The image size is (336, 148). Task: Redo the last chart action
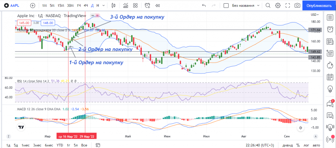[213, 5]
